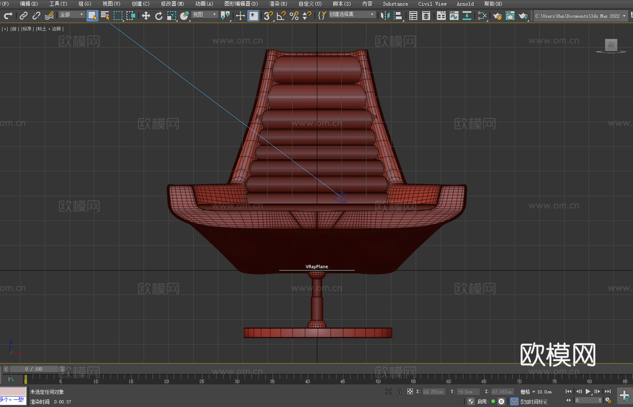Open the Arnold menu

coord(465,4)
